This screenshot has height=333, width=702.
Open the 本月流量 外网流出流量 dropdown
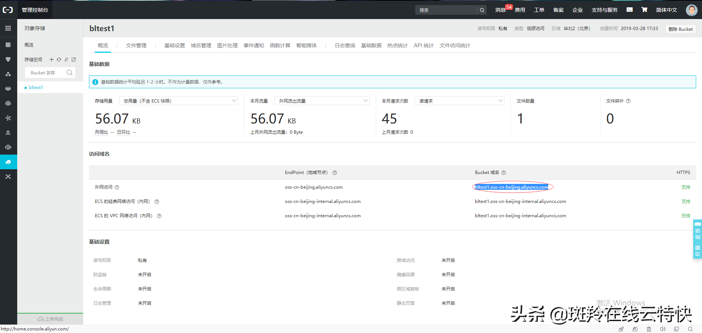click(322, 101)
